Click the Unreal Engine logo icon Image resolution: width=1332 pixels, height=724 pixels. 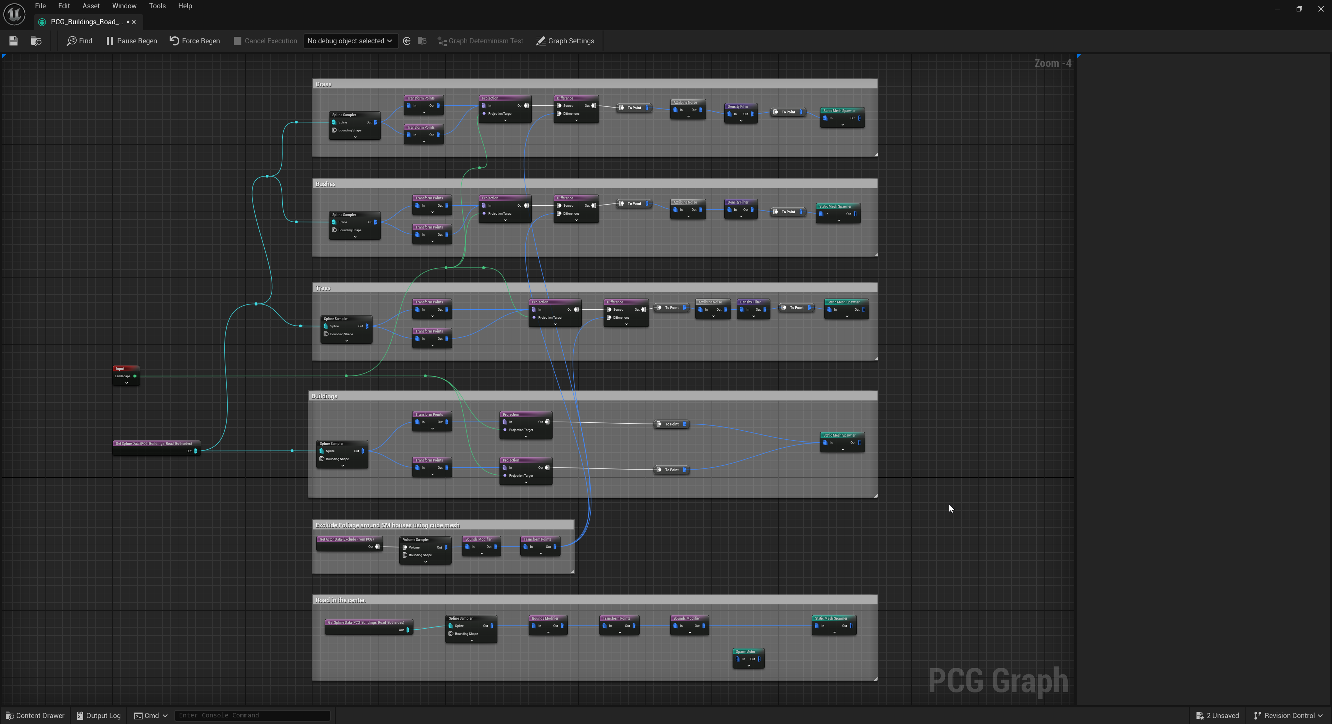pos(14,14)
